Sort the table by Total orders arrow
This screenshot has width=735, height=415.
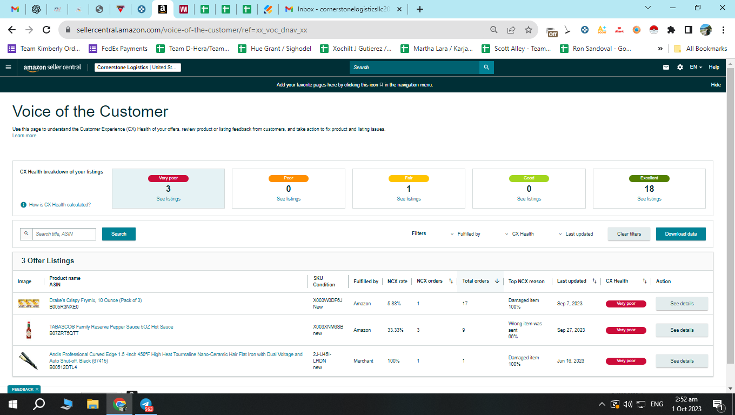click(x=497, y=281)
